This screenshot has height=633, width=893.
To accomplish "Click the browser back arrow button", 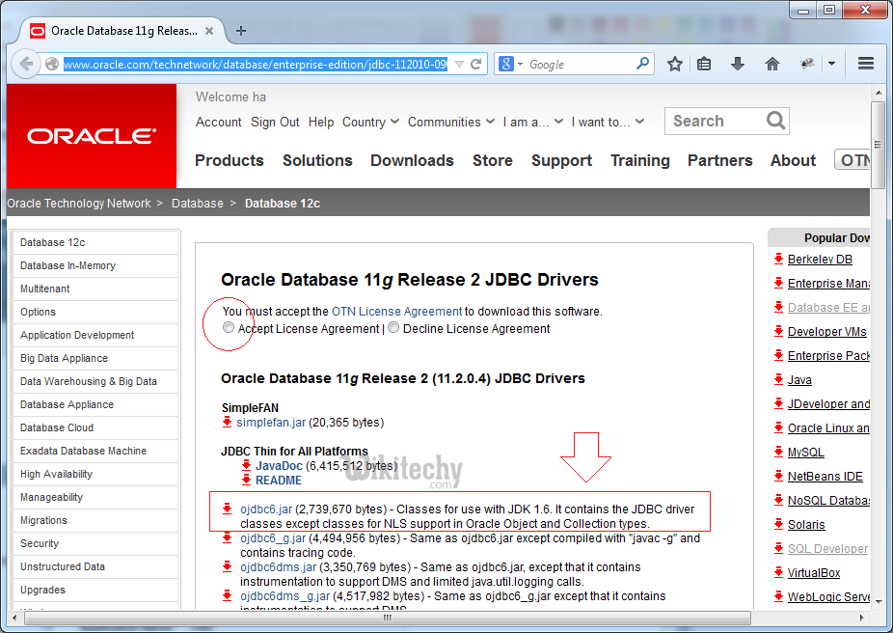I will point(25,65).
